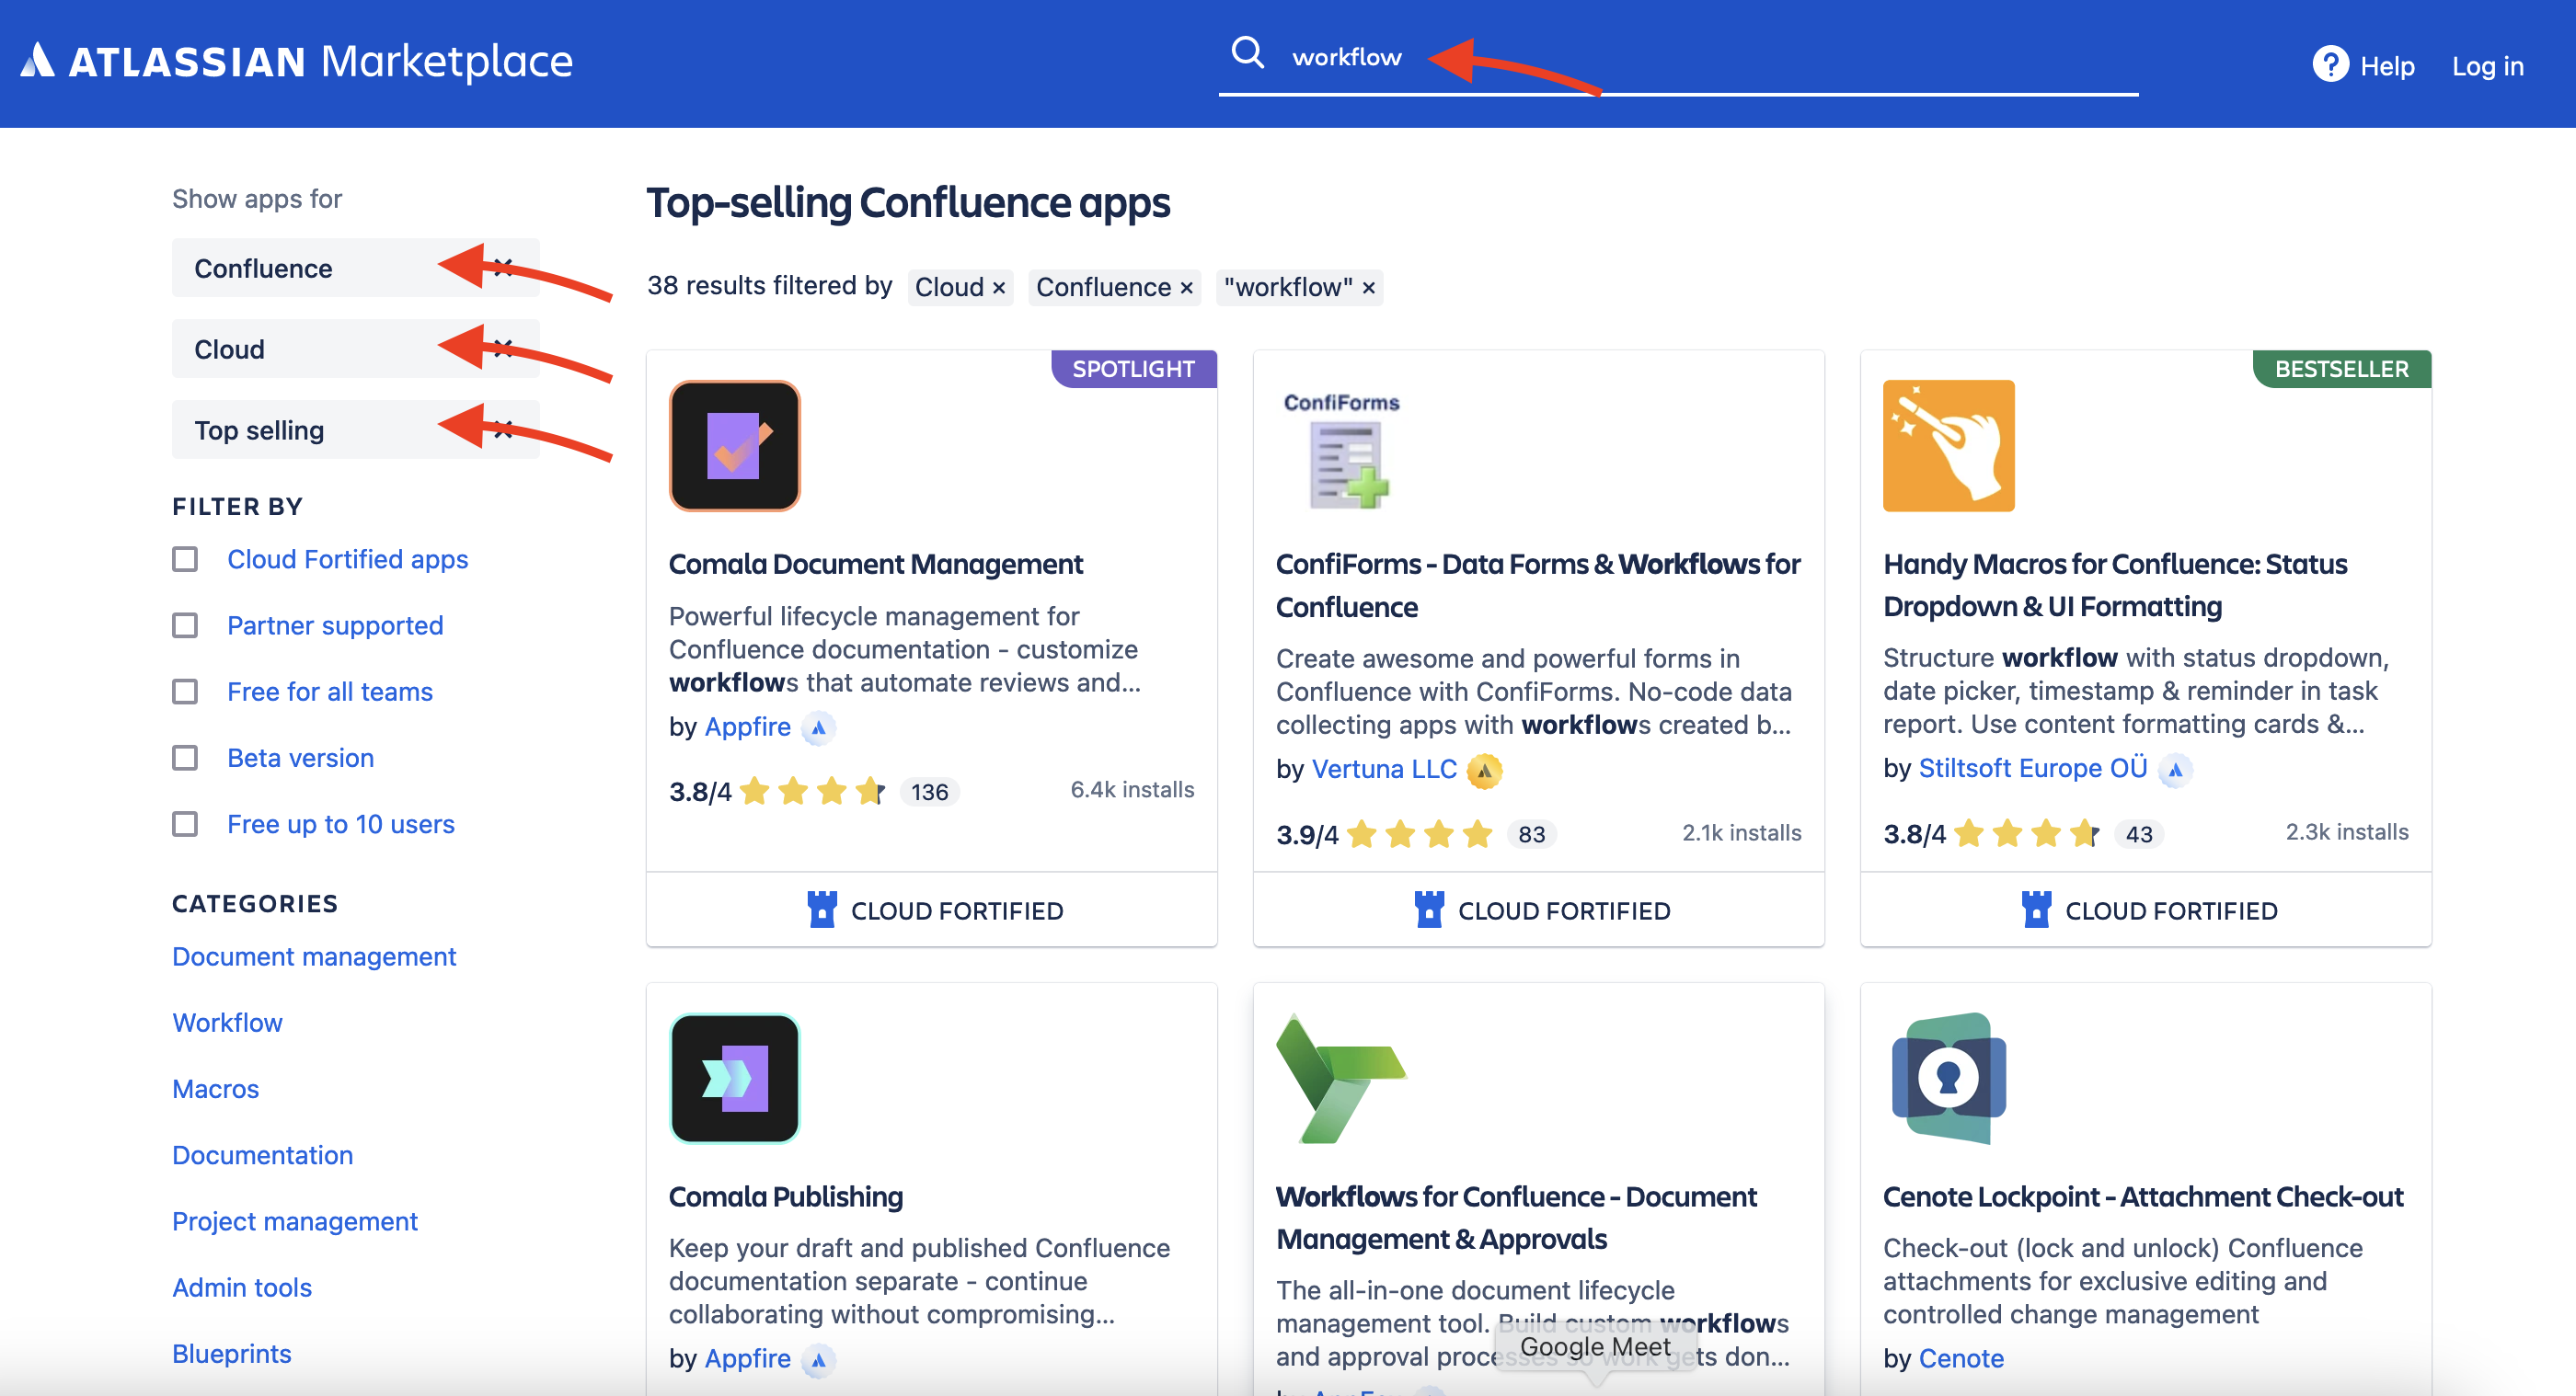Open the Workflow category
This screenshot has height=1396, width=2576.
click(227, 1023)
